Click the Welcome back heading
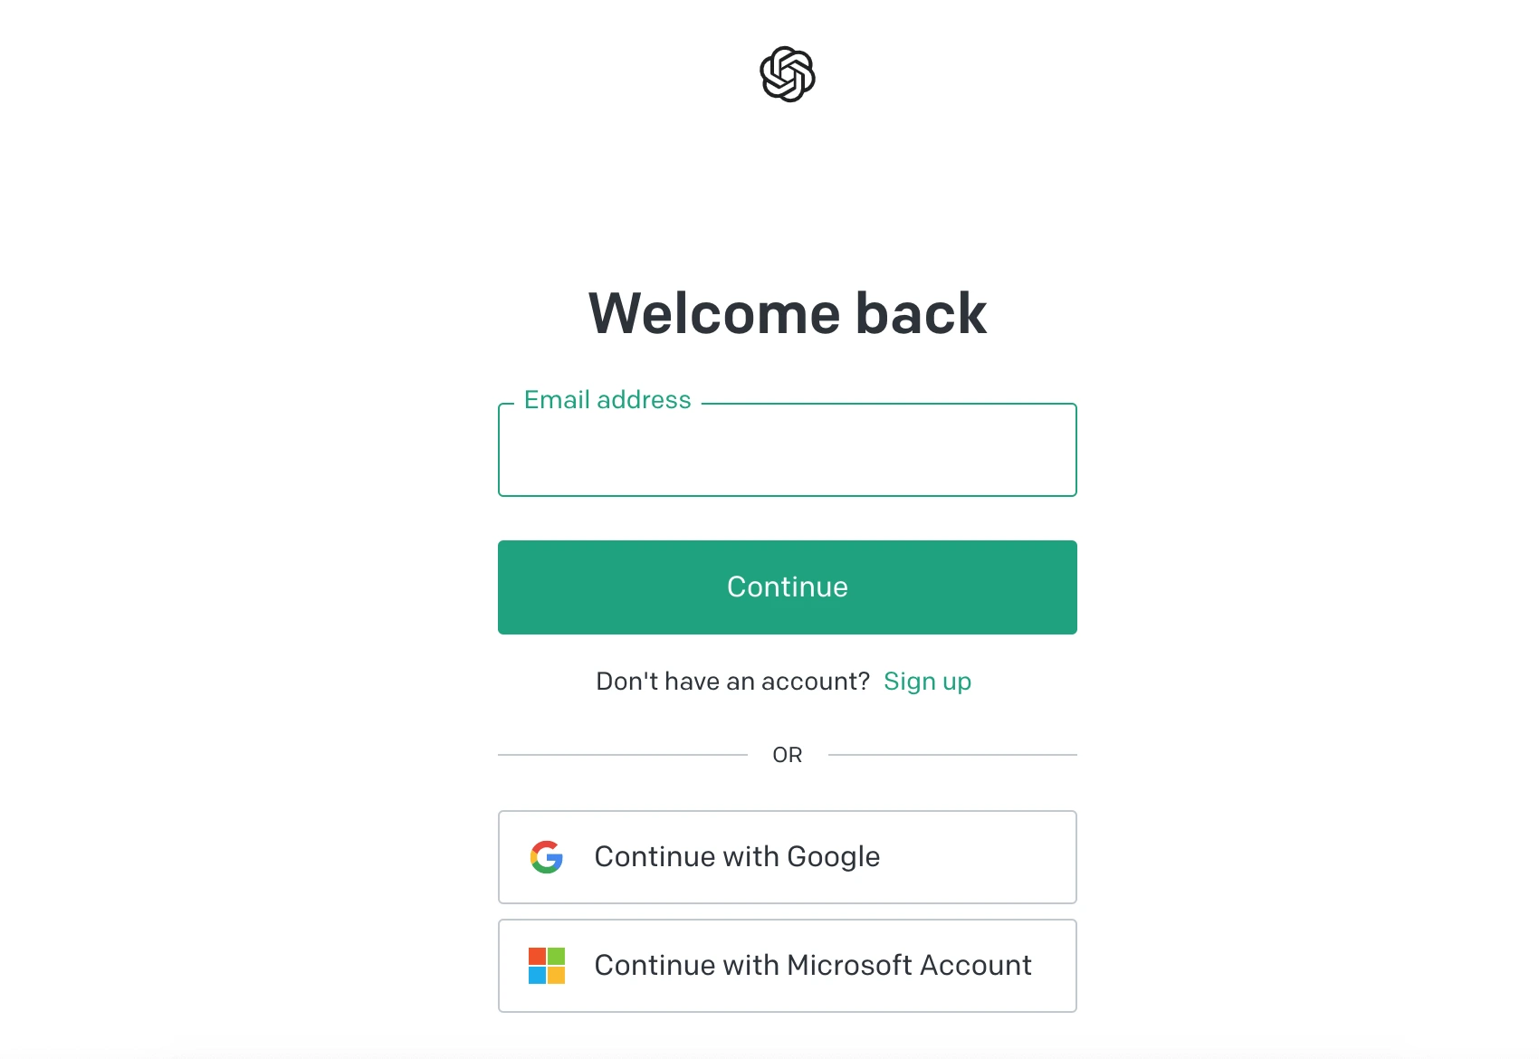The height and width of the screenshot is (1059, 1539). point(788,313)
